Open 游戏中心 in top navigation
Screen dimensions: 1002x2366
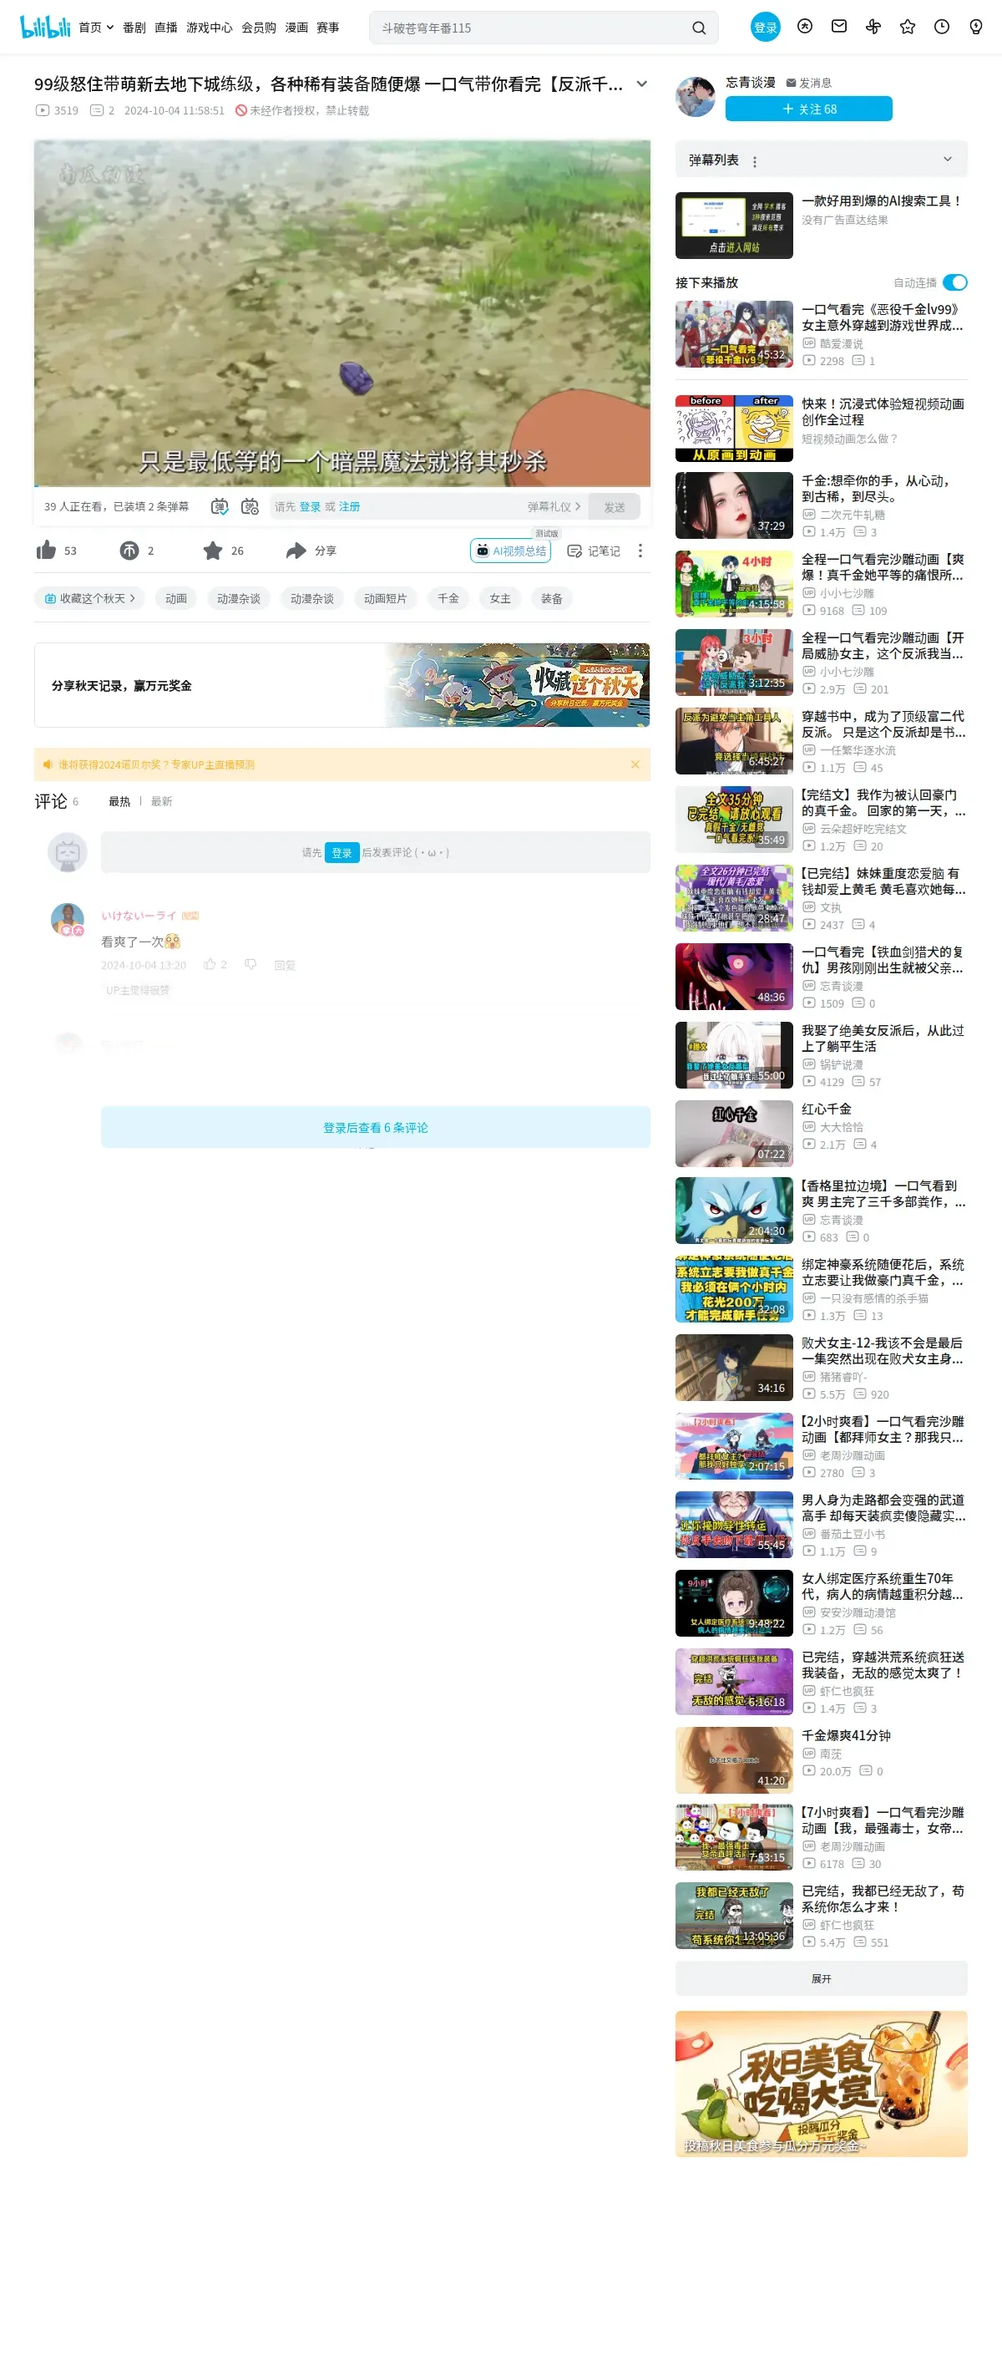tap(210, 28)
